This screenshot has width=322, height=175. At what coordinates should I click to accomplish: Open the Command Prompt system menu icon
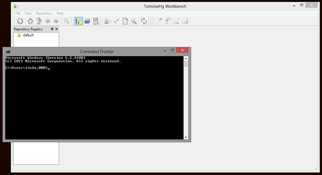(x=8, y=52)
